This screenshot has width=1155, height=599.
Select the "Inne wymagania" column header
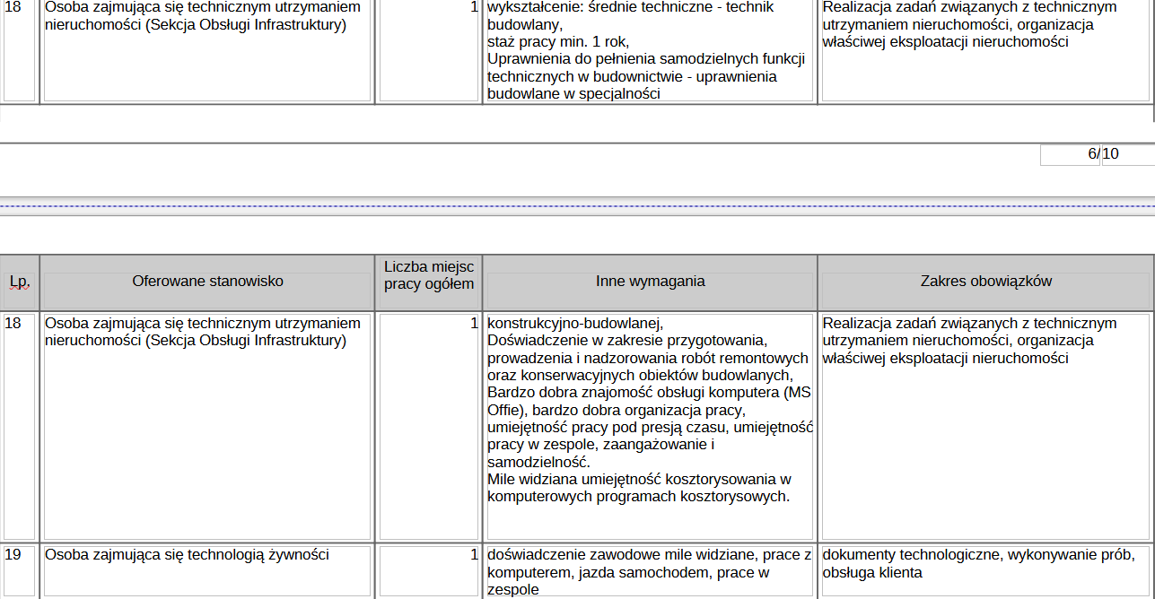[650, 282]
